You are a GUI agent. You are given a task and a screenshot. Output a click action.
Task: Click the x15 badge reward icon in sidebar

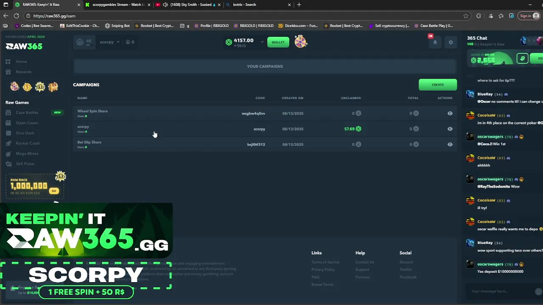[x=40, y=87]
